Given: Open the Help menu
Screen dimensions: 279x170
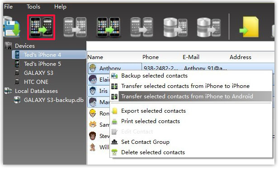Looking at the screenshot, I should pos(60,7).
